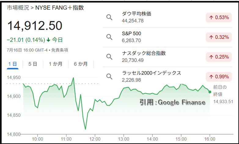This screenshot has height=144, width=239.
Task: Switch to the 5日 chart range
Action: (x=33, y=64)
